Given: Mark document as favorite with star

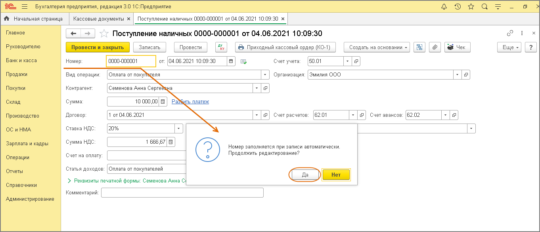Looking at the screenshot, I should click(x=103, y=34).
